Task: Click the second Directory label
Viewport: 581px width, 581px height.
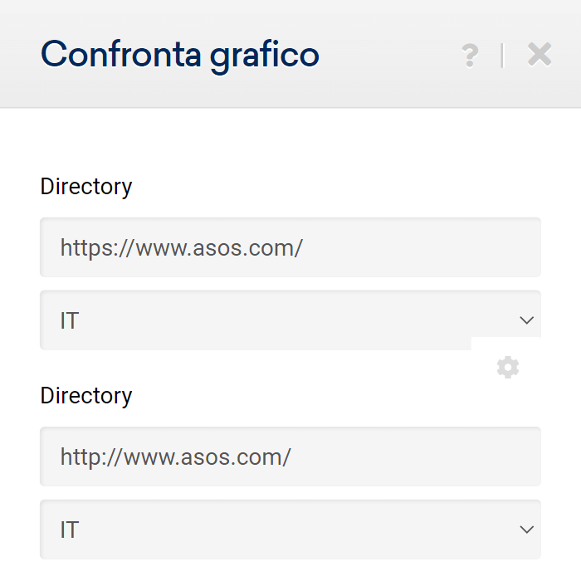Action: pos(86,396)
